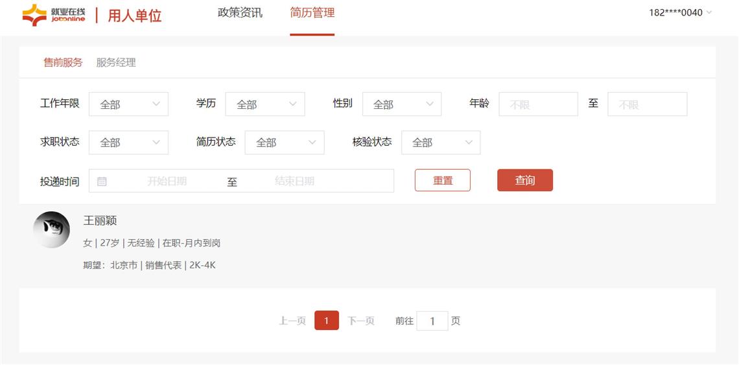739x365 pixels.
Task: Switch to the 服务经理 tab
Action: (x=116, y=63)
